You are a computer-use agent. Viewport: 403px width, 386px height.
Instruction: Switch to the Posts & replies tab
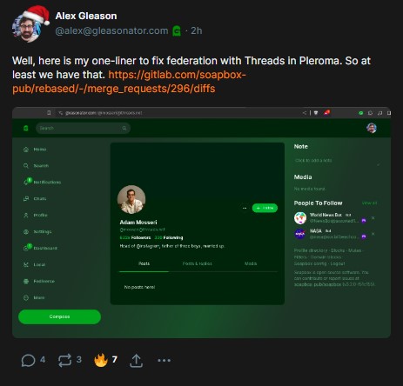(x=198, y=263)
